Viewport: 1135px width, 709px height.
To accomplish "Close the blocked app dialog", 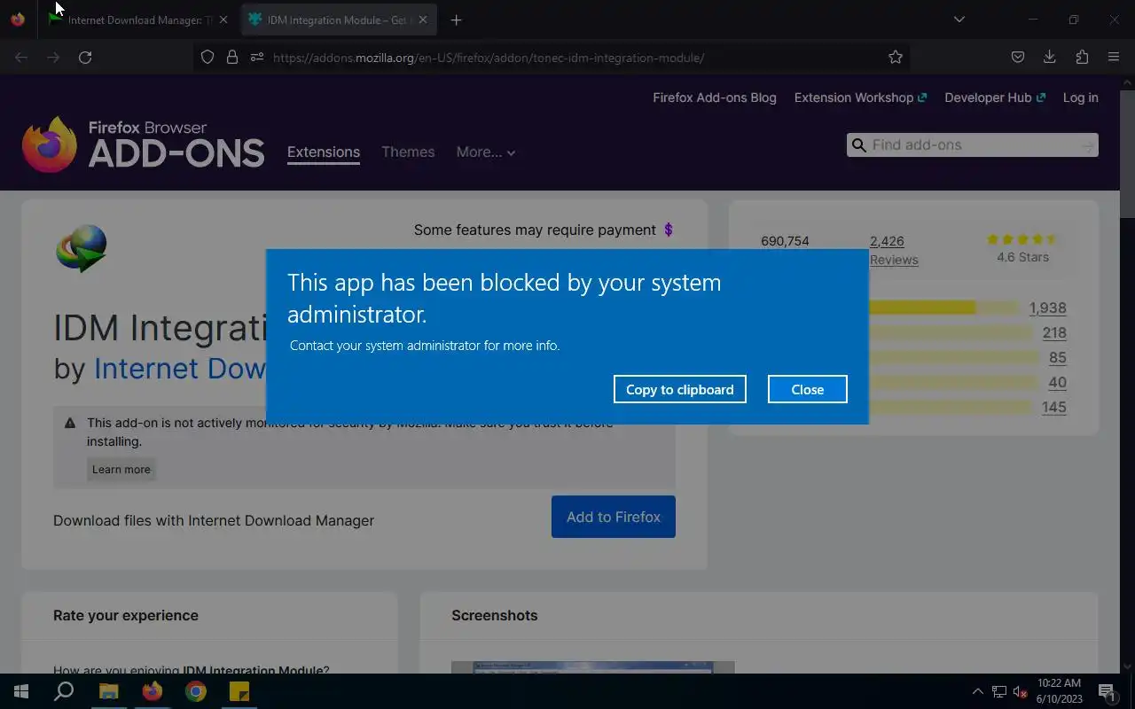I will [807, 389].
